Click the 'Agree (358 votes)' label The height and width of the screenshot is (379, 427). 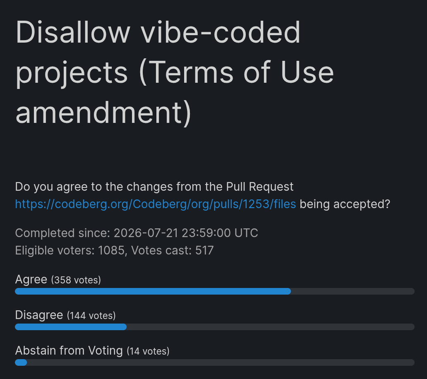tap(58, 280)
